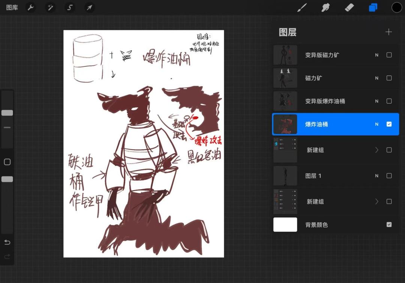Screen dimensions: 405x283
Task: Select the Brush tool
Action: 302,8
